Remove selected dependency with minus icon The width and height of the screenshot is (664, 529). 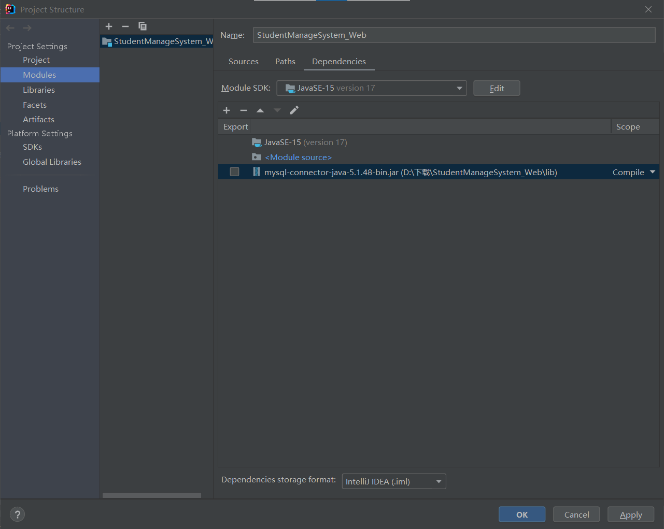(x=244, y=110)
